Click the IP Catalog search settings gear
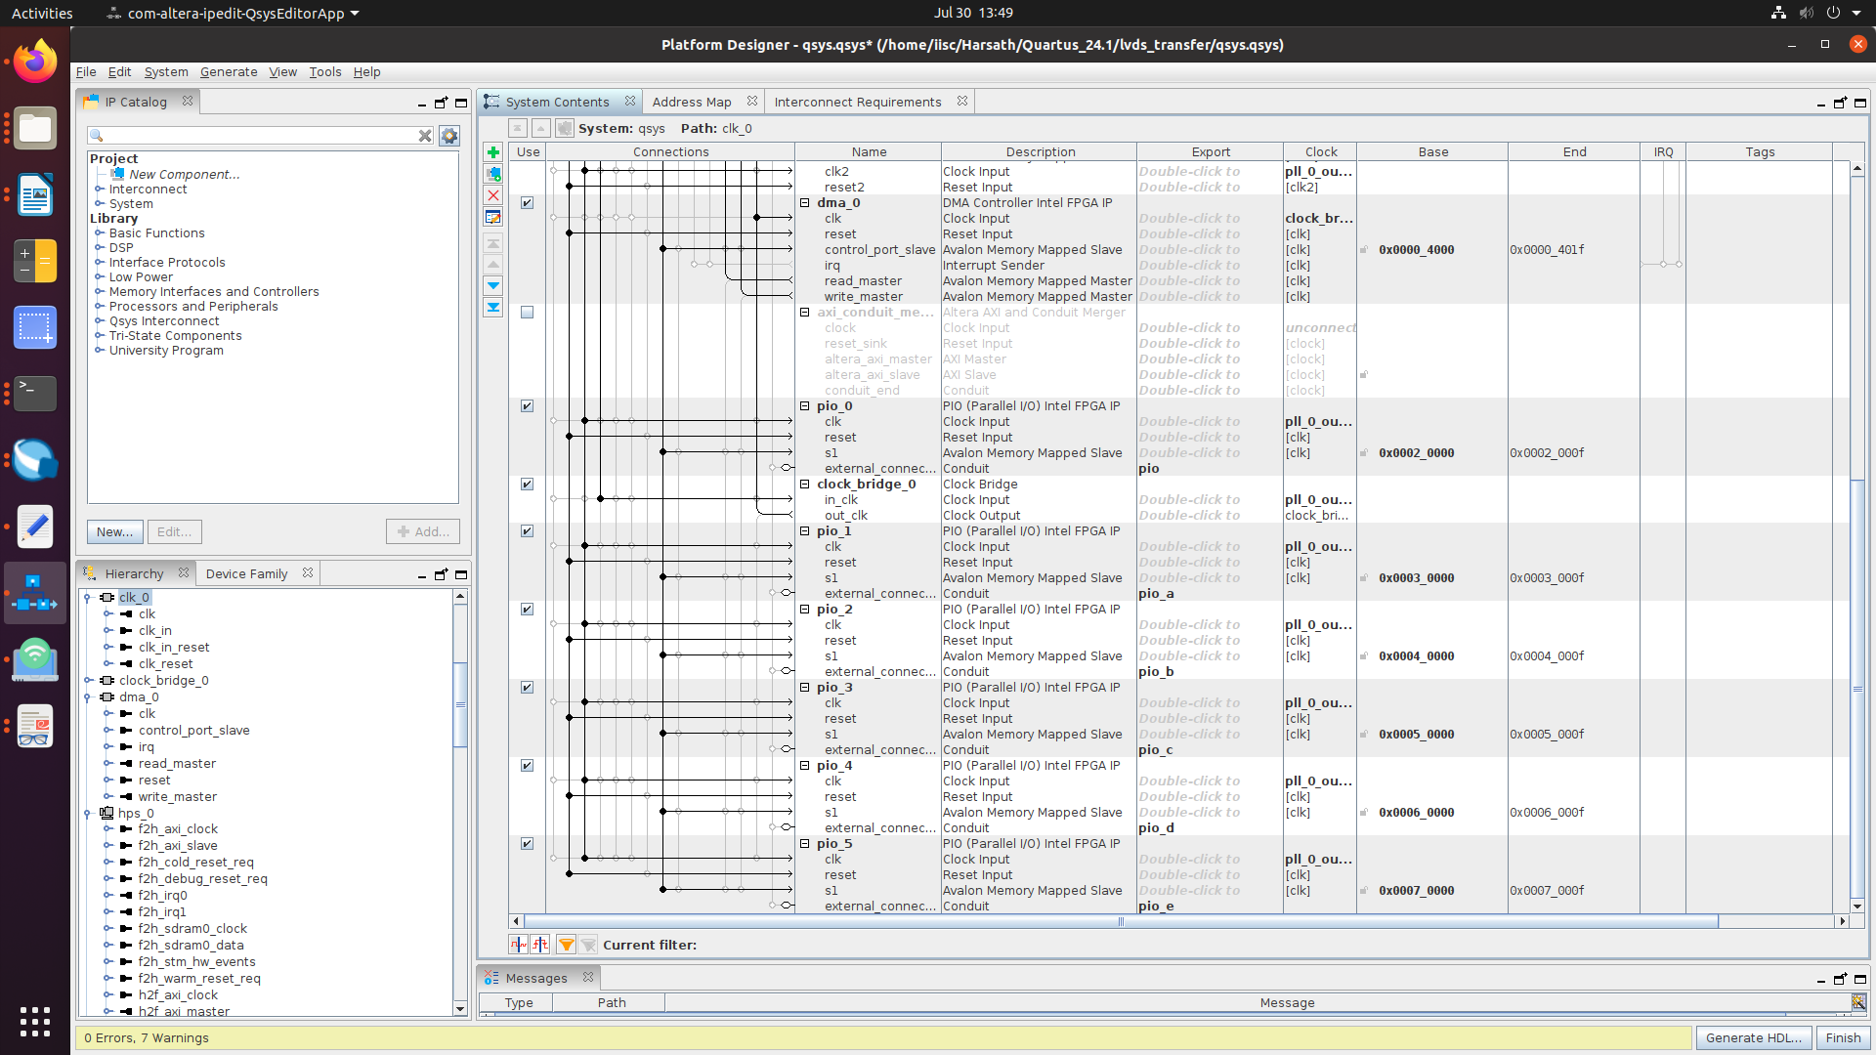Screen dimensions: 1876x1055 click(449, 136)
